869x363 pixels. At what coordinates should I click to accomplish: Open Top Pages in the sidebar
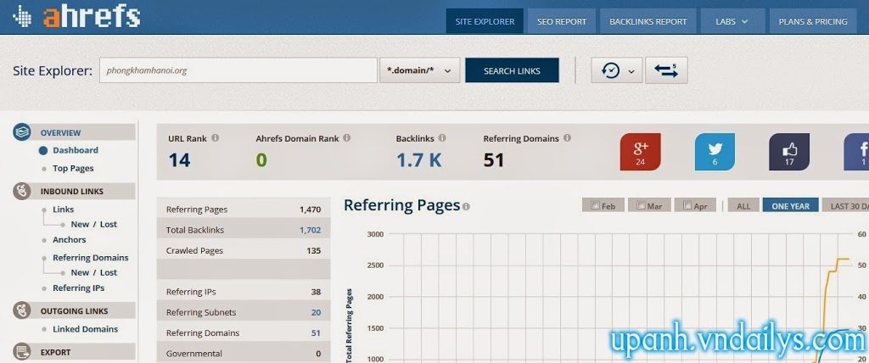pos(73,169)
